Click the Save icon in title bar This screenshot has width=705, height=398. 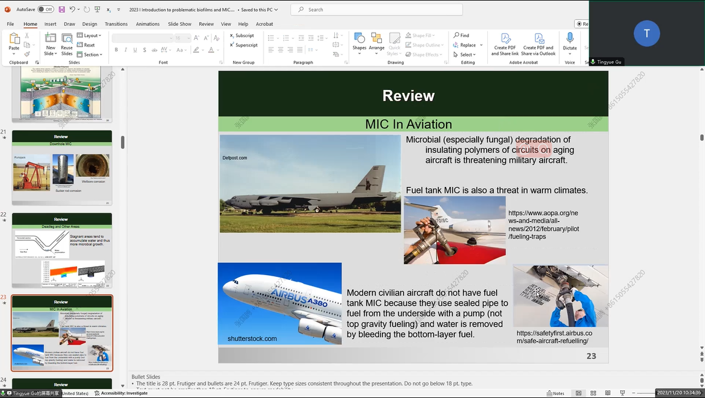[x=61, y=9]
